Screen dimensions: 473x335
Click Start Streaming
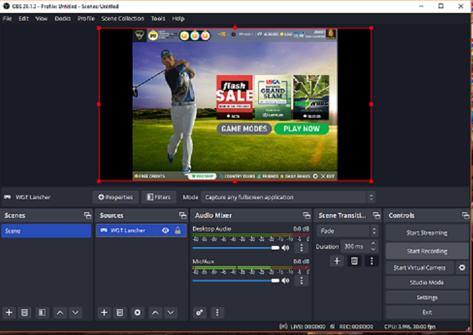pos(427,233)
